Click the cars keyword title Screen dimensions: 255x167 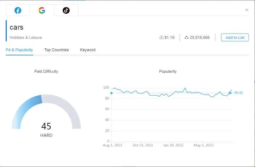[16, 27]
